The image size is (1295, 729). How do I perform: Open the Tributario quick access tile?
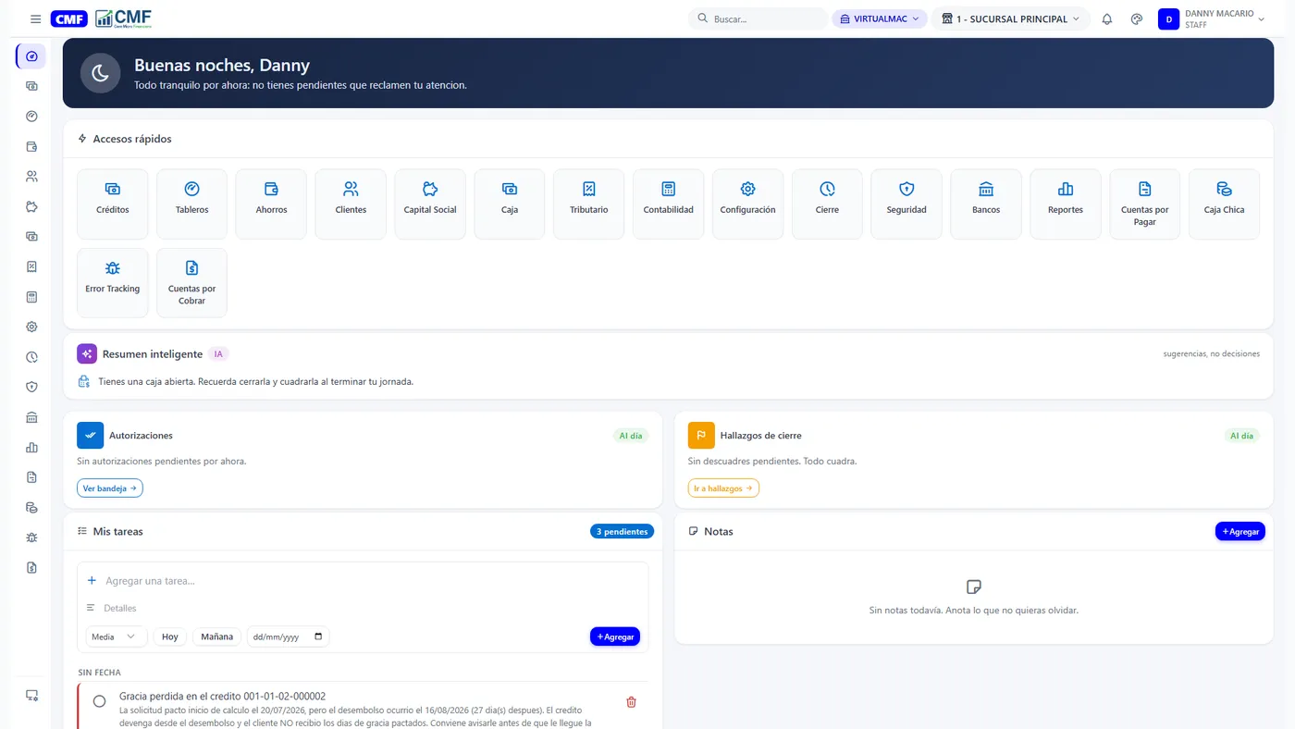[589, 204]
